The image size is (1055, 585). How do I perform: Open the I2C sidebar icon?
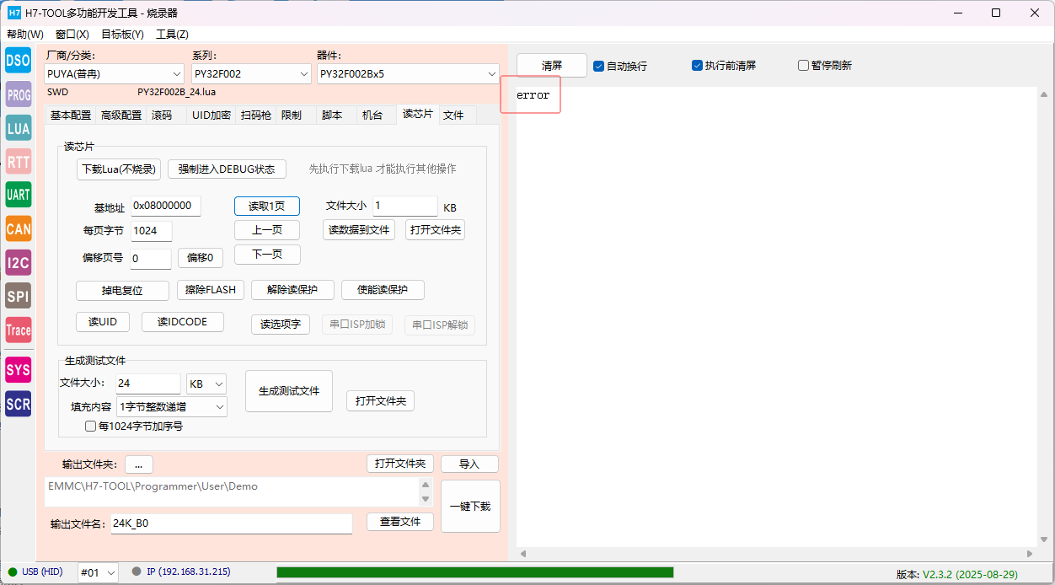pyautogui.click(x=18, y=262)
